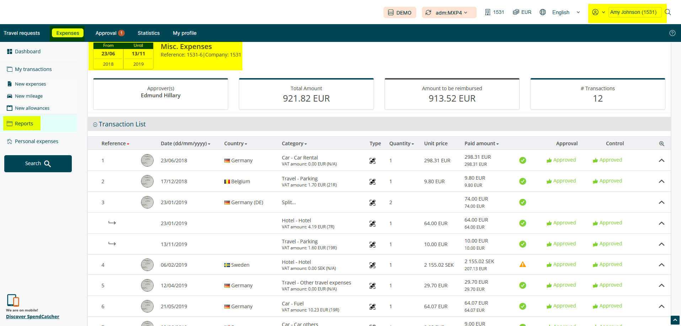This screenshot has width=681, height=326.
Task: Select New mileage in the sidebar
Action: coord(29,96)
